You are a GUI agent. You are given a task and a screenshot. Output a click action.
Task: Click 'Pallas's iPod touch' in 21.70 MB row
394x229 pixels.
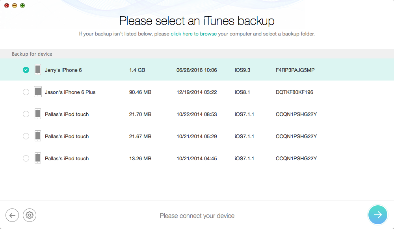pyautogui.click(x=67, y=114)
